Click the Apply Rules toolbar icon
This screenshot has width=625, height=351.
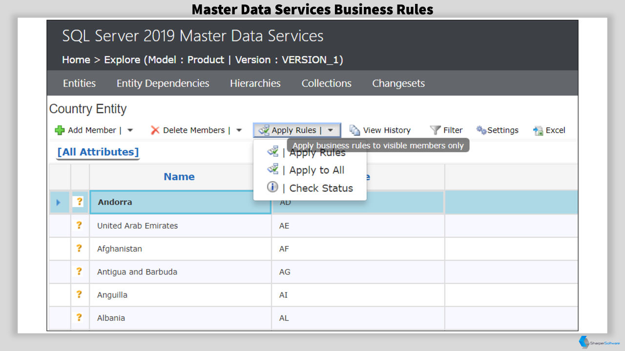264,130
